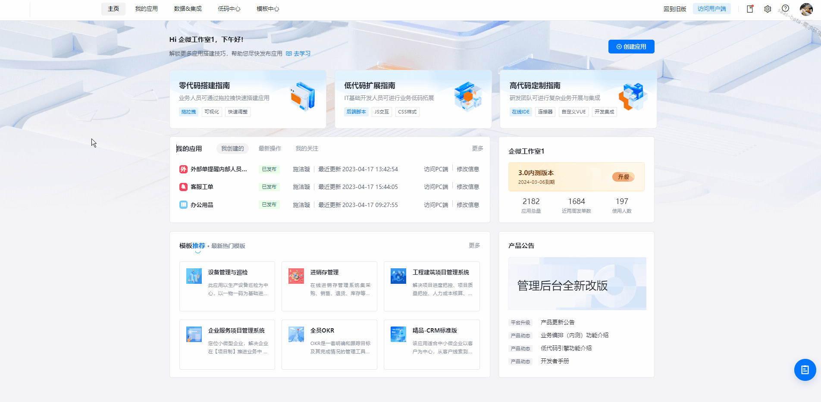The image size is (821, 402).
Task: Click the 访问用户端 button
Action: pyautogui.click(x=712, y=8)
